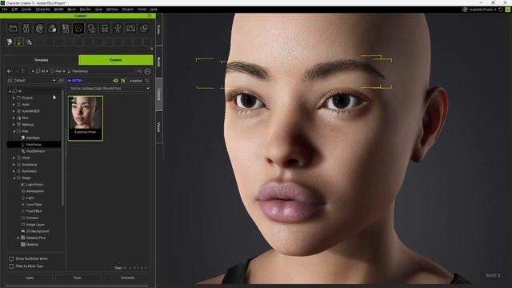Choose the HairElement subcategory icon
Image resolution: width=512 pixels, height=288 pixels.
pyautogui.click(x=29, y=42)
